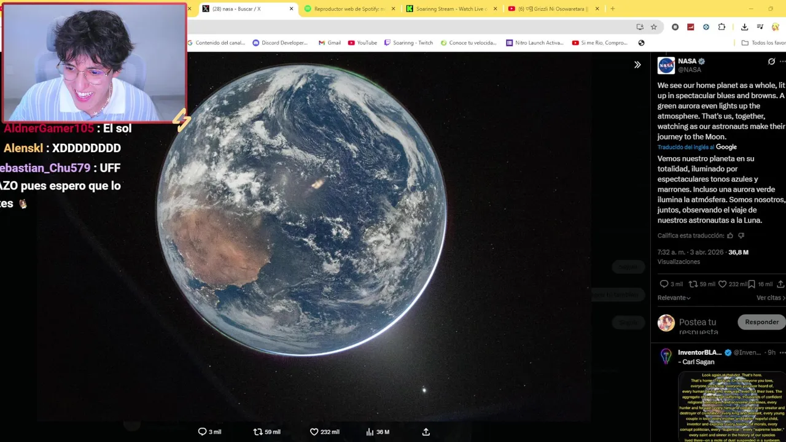Open the more options menu on NASA's post
Image resolution: width=786 pixels, height=442 pixels.
tap(783, 61)
